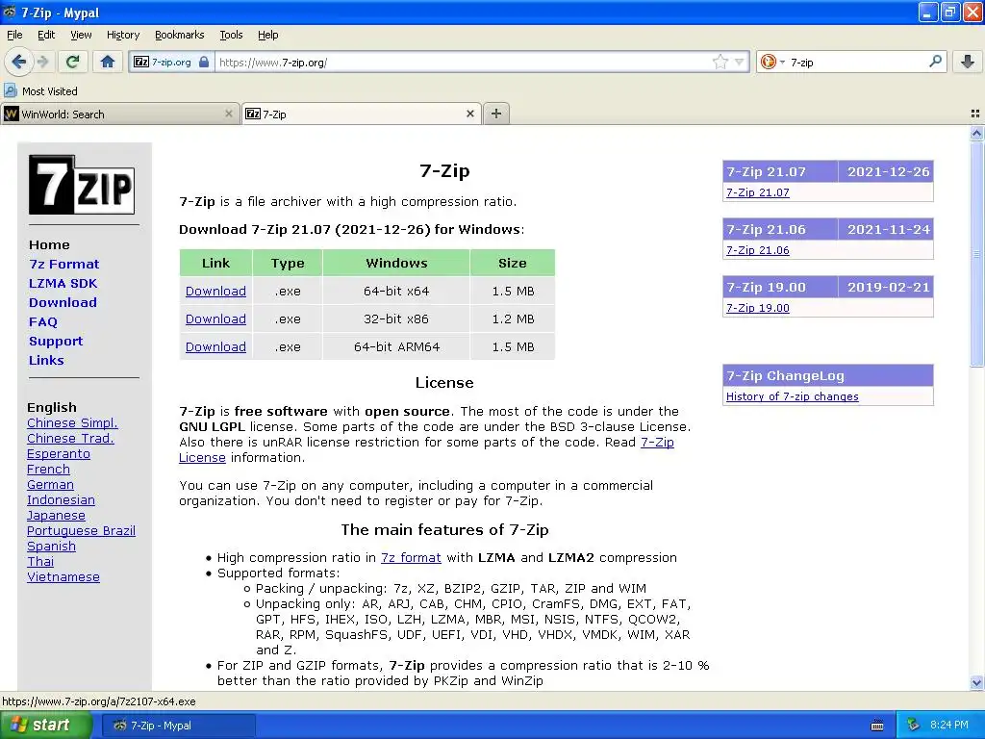The width and height of the screenshot is (985, 739).
Task: Download the 32-bit x86 exe
Action: pos(215,319)
